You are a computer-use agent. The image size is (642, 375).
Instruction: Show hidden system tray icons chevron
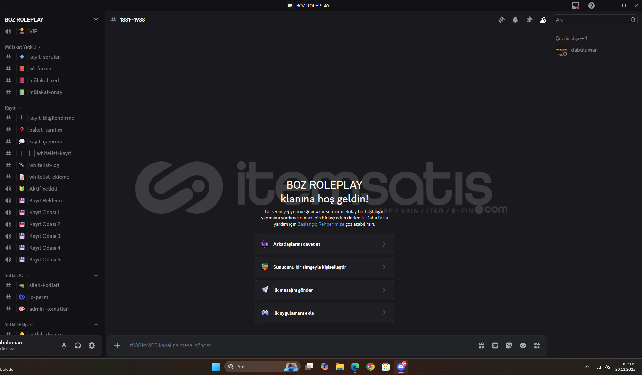coord(587,367)
